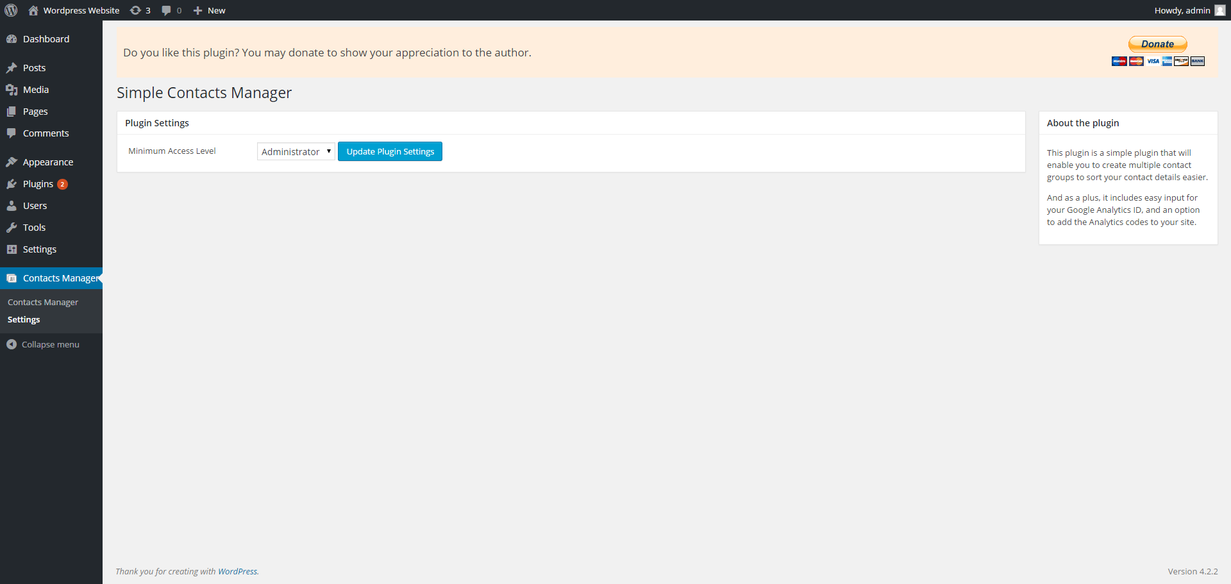
Task: Open the updates refresh icon
Action: tap(135, 10)
